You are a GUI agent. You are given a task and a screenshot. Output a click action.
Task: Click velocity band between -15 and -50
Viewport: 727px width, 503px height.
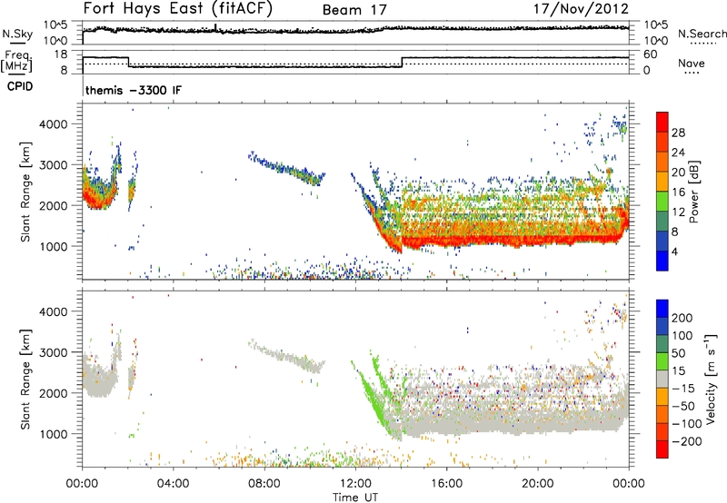click(x=662, y=397)
